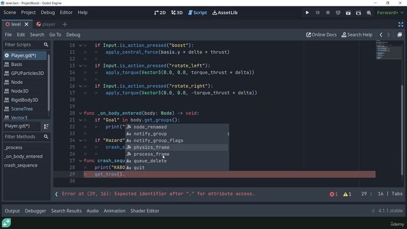Go to next edited document arrow
This screenshot has height=229, width=407.
click(389, 34)
